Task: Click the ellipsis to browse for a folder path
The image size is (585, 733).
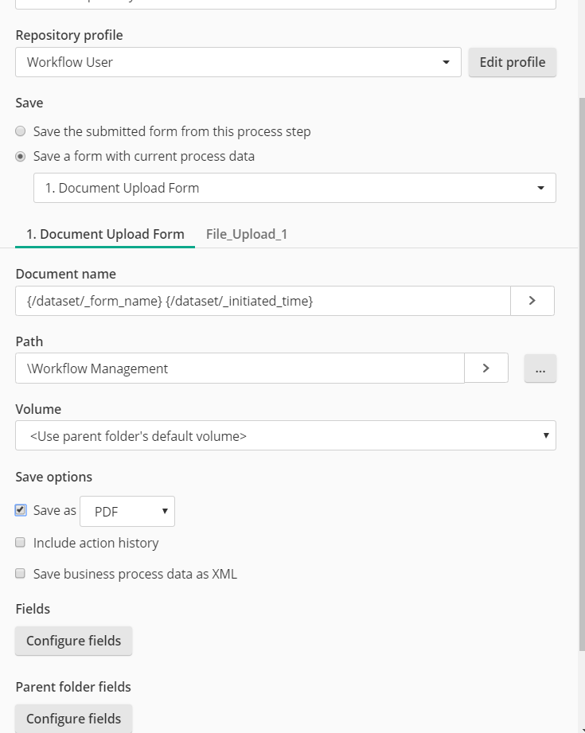Action: pyautogui.click(x=540, y=368)
